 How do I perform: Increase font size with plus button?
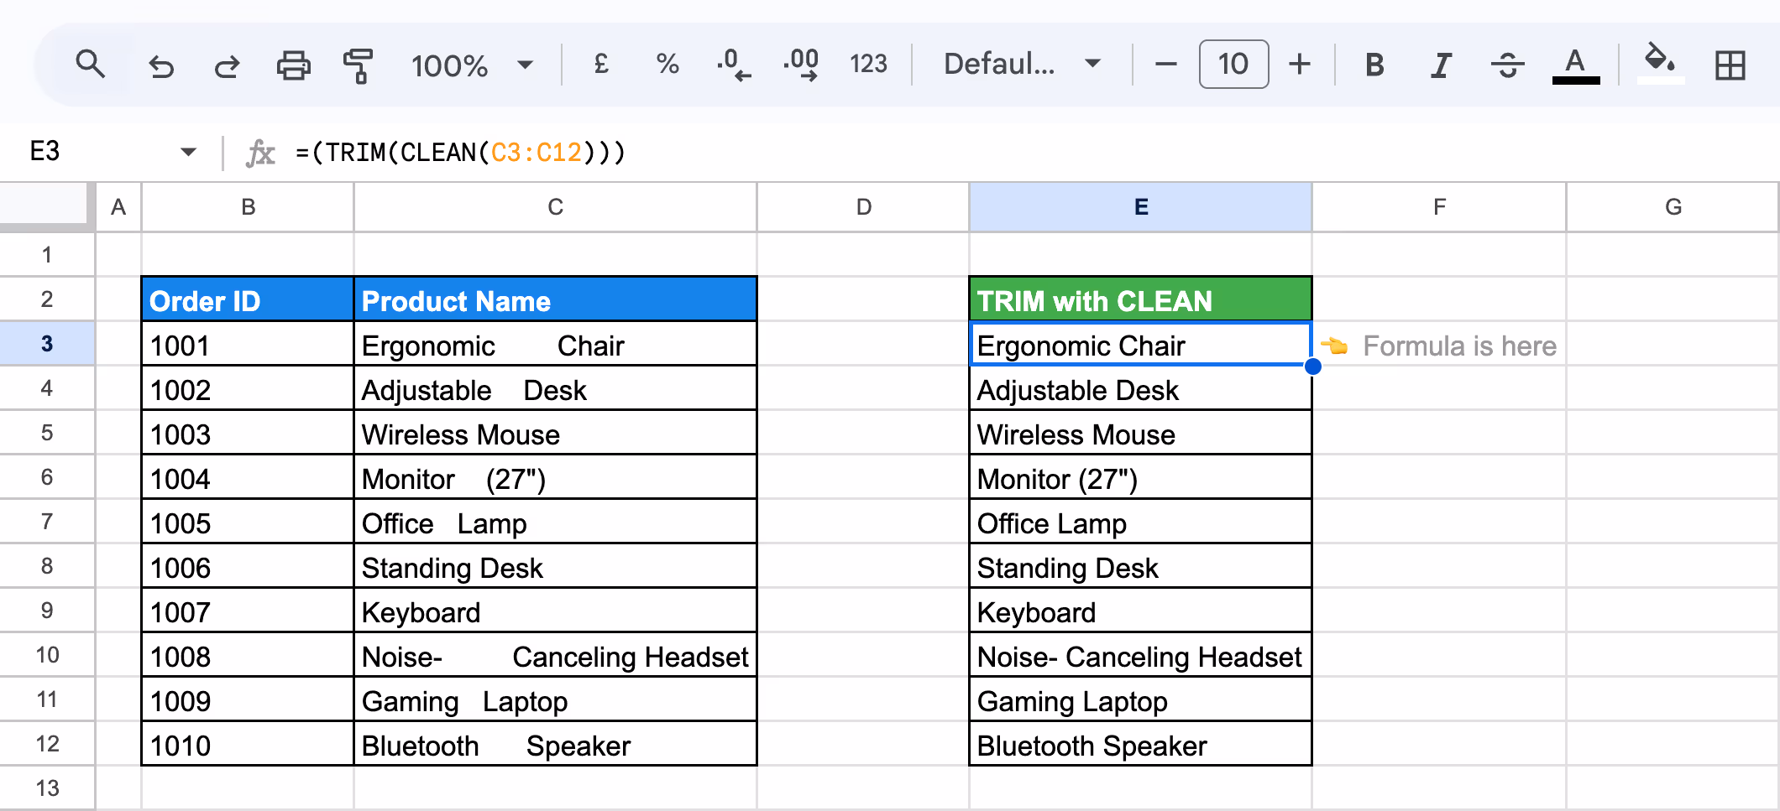pyautogui.click(x=1300, y=64)
